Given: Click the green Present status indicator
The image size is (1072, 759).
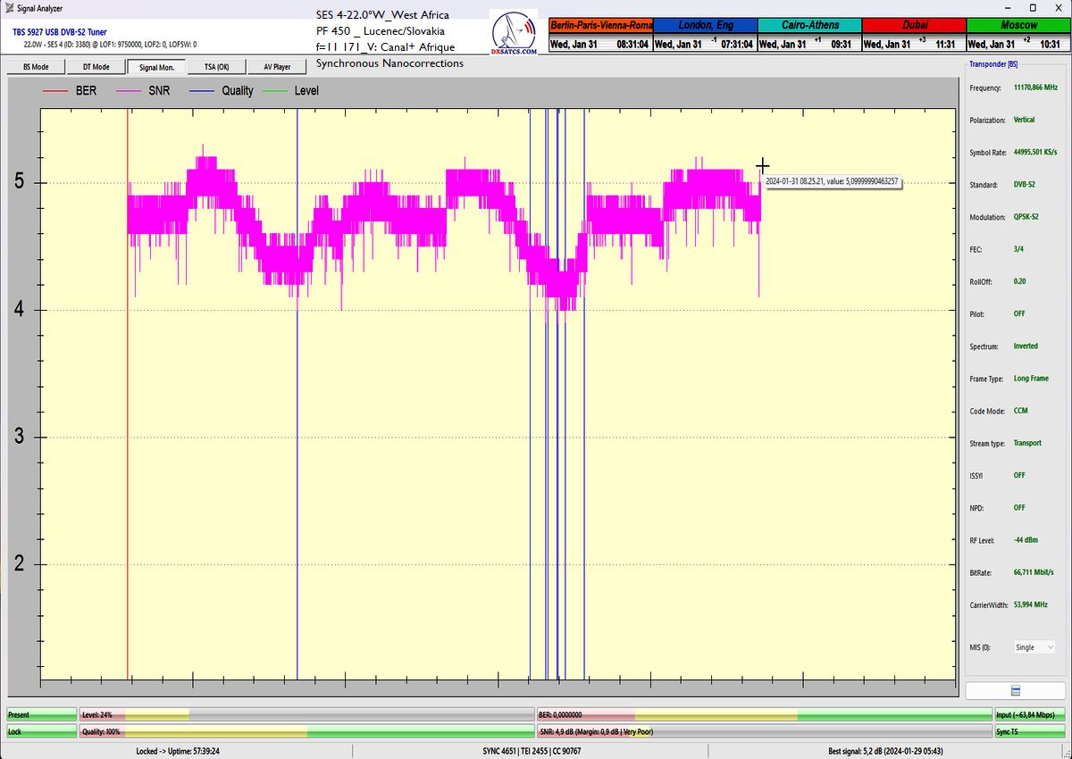Looking at the screenshot, I should click(41, 714).
